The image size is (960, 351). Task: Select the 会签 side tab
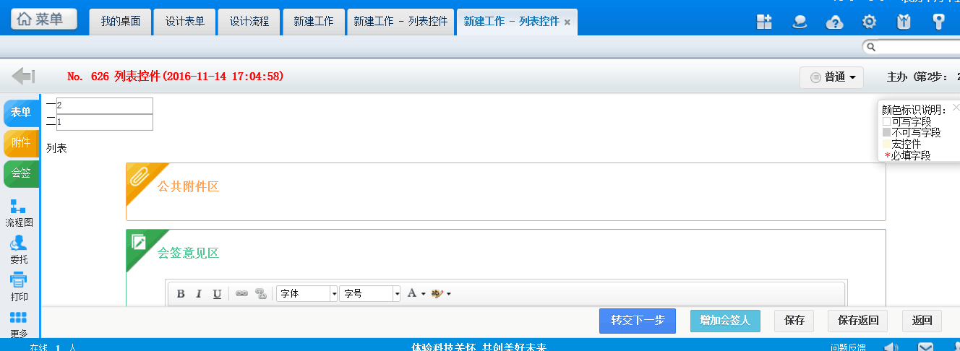click(21, 173)
